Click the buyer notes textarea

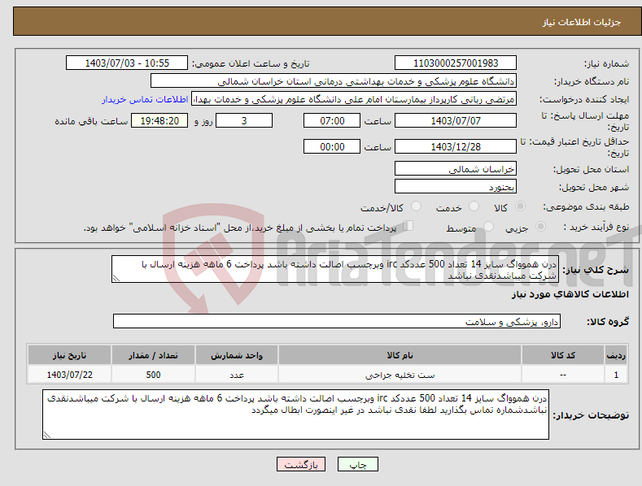click(x=295, y=414)
